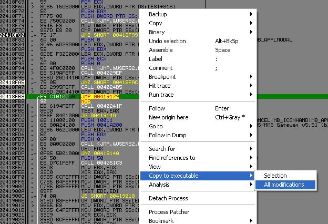Select JNZ SHORT 00418FAC instruction
This screenshot has width=328, height=224.
[109, 82]
